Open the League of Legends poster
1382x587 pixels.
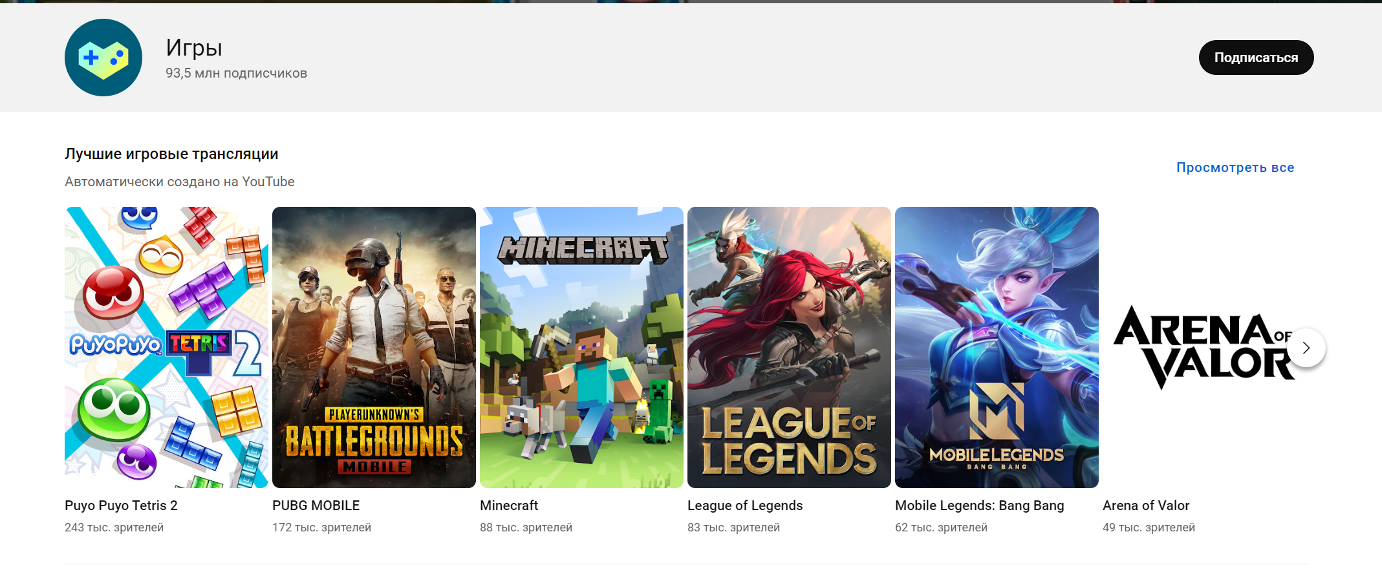(789, 347)
